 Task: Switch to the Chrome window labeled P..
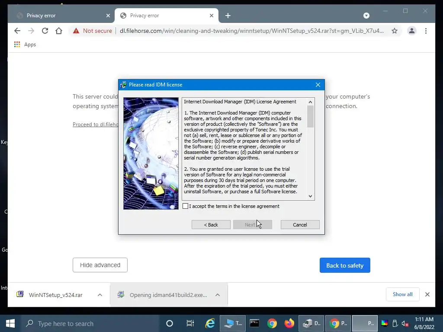click(x=338, y=323)
